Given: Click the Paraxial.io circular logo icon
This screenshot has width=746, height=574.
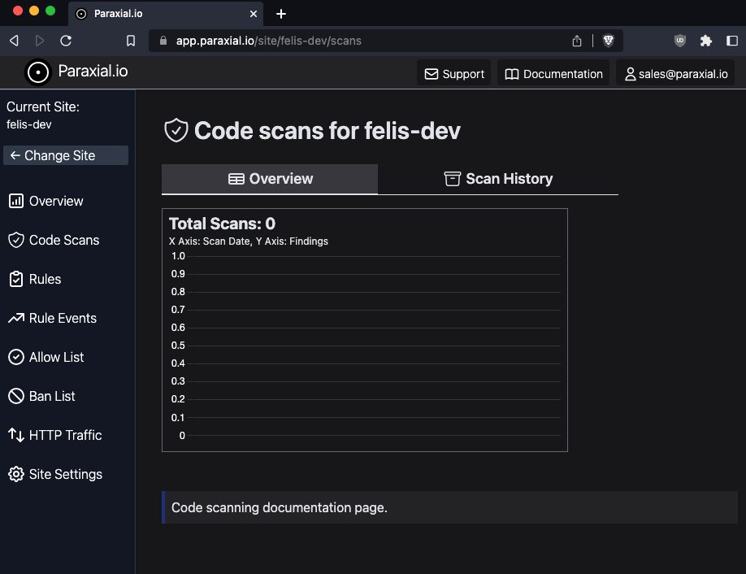Looking at the screenshot, I should click(x=38, y=72).
